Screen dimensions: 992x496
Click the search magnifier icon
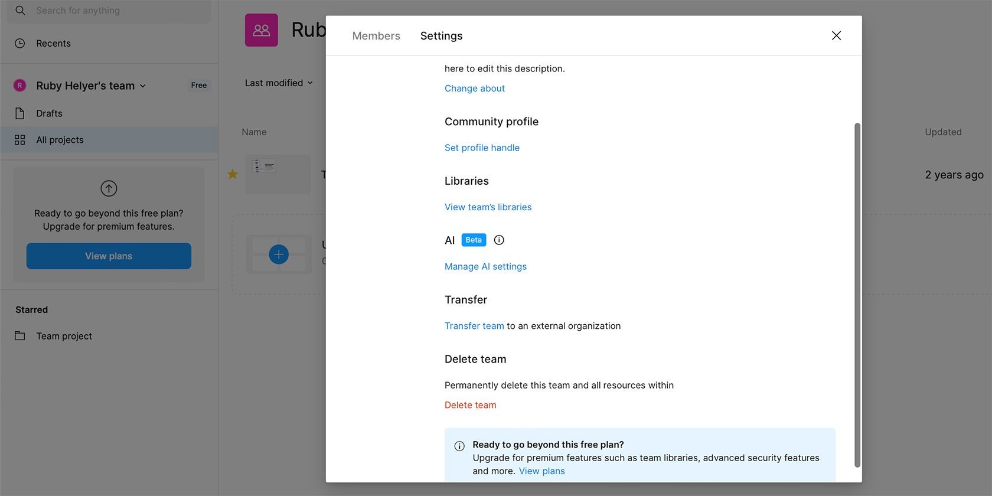20,10
